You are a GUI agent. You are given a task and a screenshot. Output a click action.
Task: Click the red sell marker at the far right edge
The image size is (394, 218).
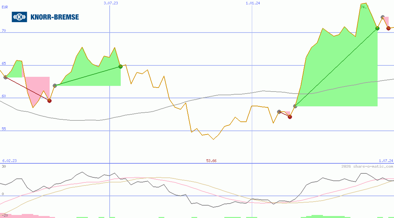point(389,29)
